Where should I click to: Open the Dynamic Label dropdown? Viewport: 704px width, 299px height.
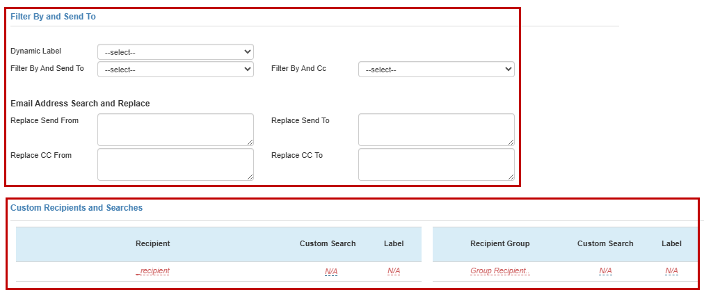175,52
